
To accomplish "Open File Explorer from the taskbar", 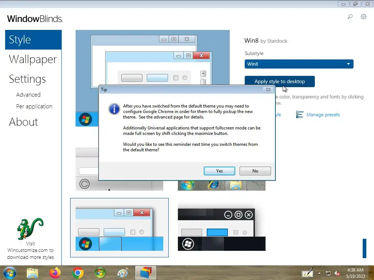I will coord(33,273).
